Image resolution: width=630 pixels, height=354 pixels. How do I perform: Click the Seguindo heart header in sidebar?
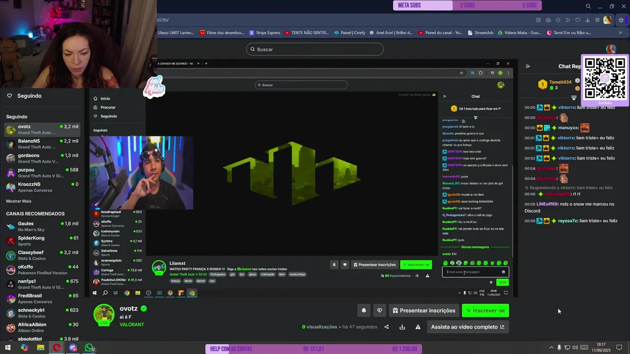coord(24,96)
